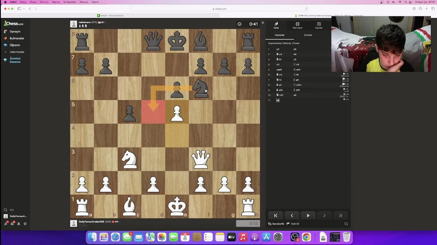This screenshot has width=437, height=245.
Task: Open Google Chrome from the Dock
Action: [307, 237]
